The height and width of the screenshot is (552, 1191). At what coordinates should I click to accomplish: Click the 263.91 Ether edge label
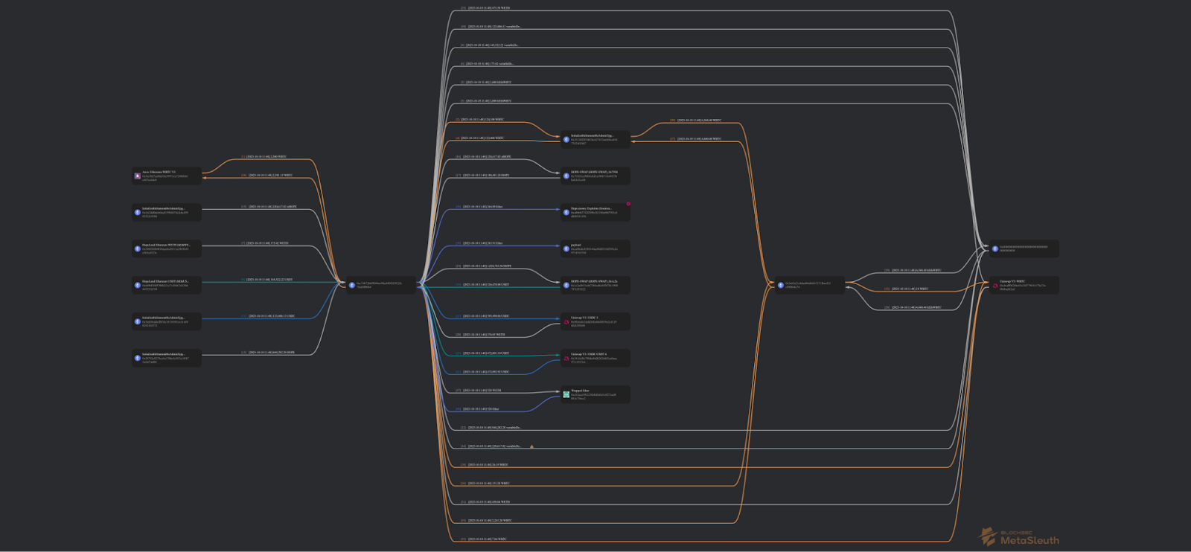coord(479,243)
